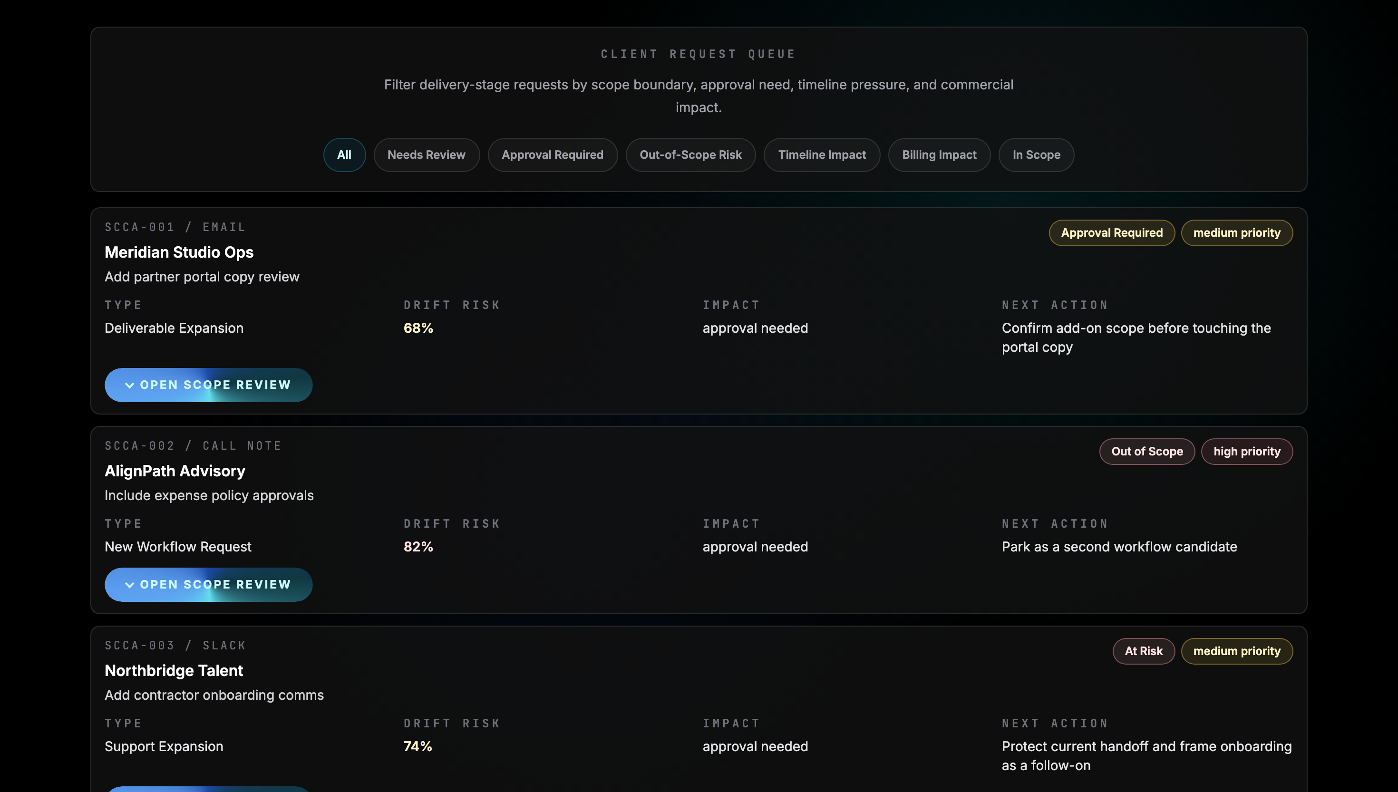
Task: Click 'Confirm add-on scope' next action text
Action: pos(1136,338)
